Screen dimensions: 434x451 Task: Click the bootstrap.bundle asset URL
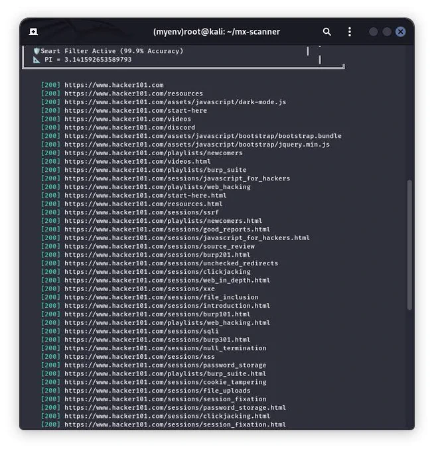tap(203, 136)
